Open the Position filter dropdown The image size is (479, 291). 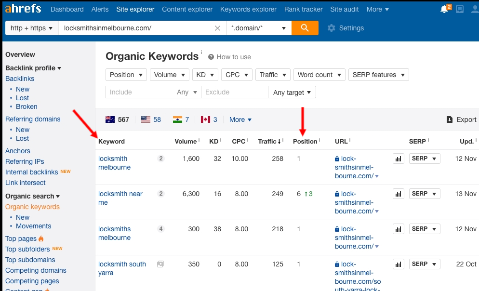click(126, 75)
